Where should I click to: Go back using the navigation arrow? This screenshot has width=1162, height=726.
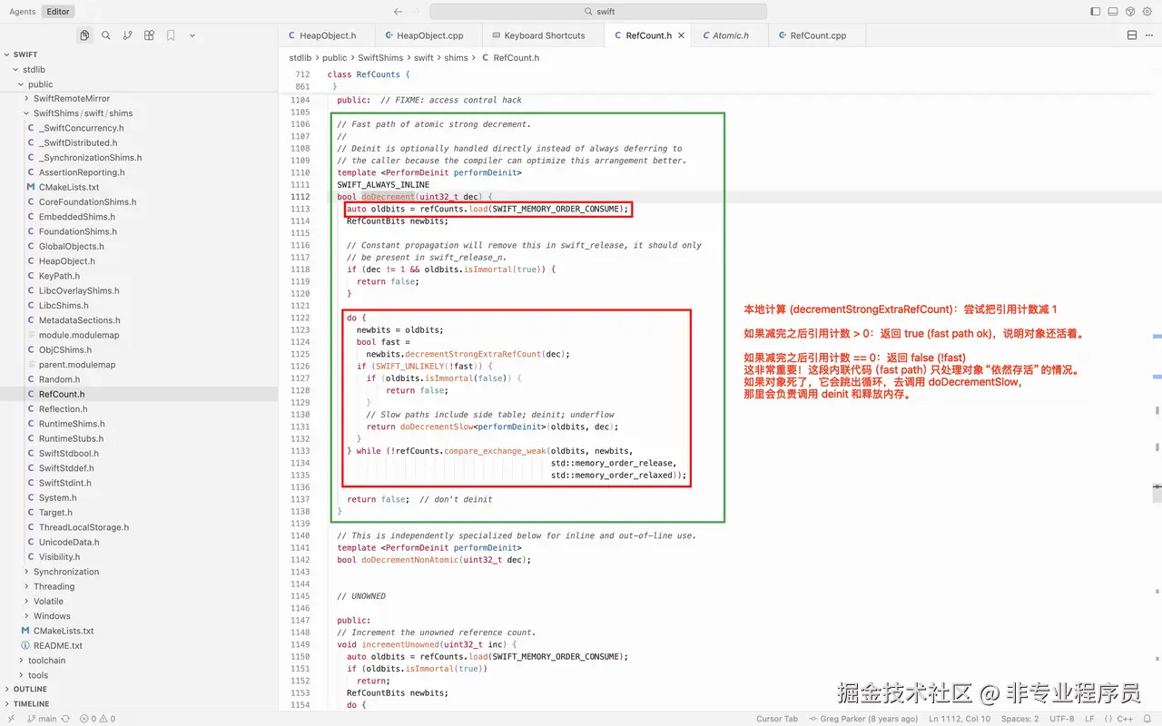[x=398, y=12]
